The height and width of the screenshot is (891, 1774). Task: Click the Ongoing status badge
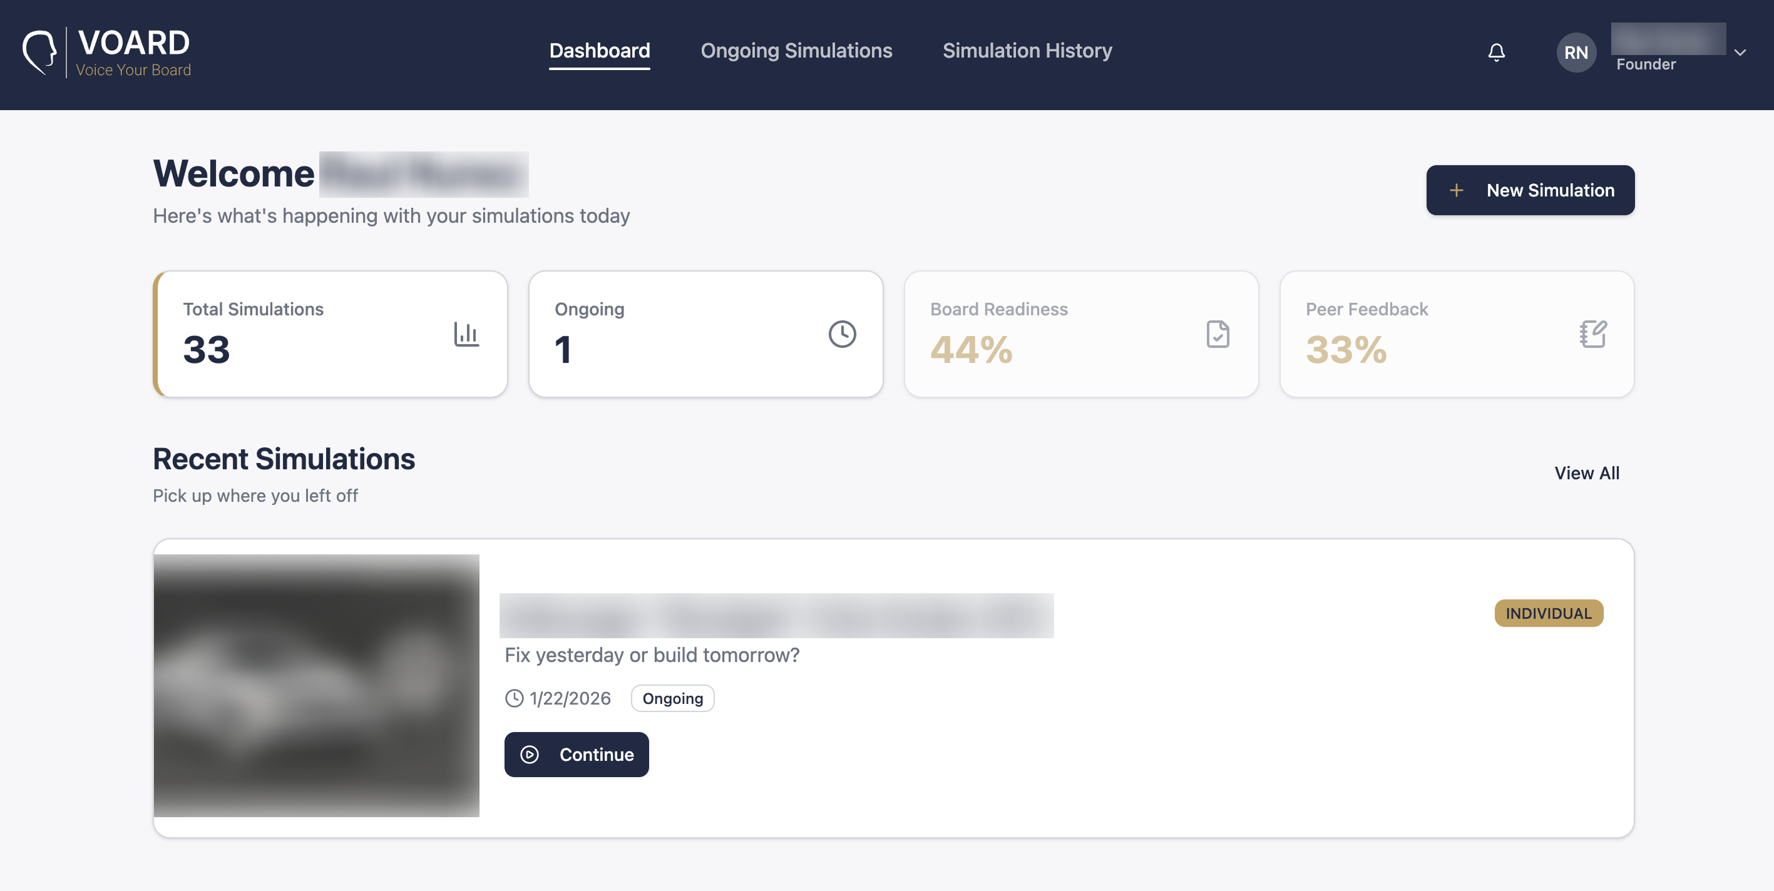point(672,698)
